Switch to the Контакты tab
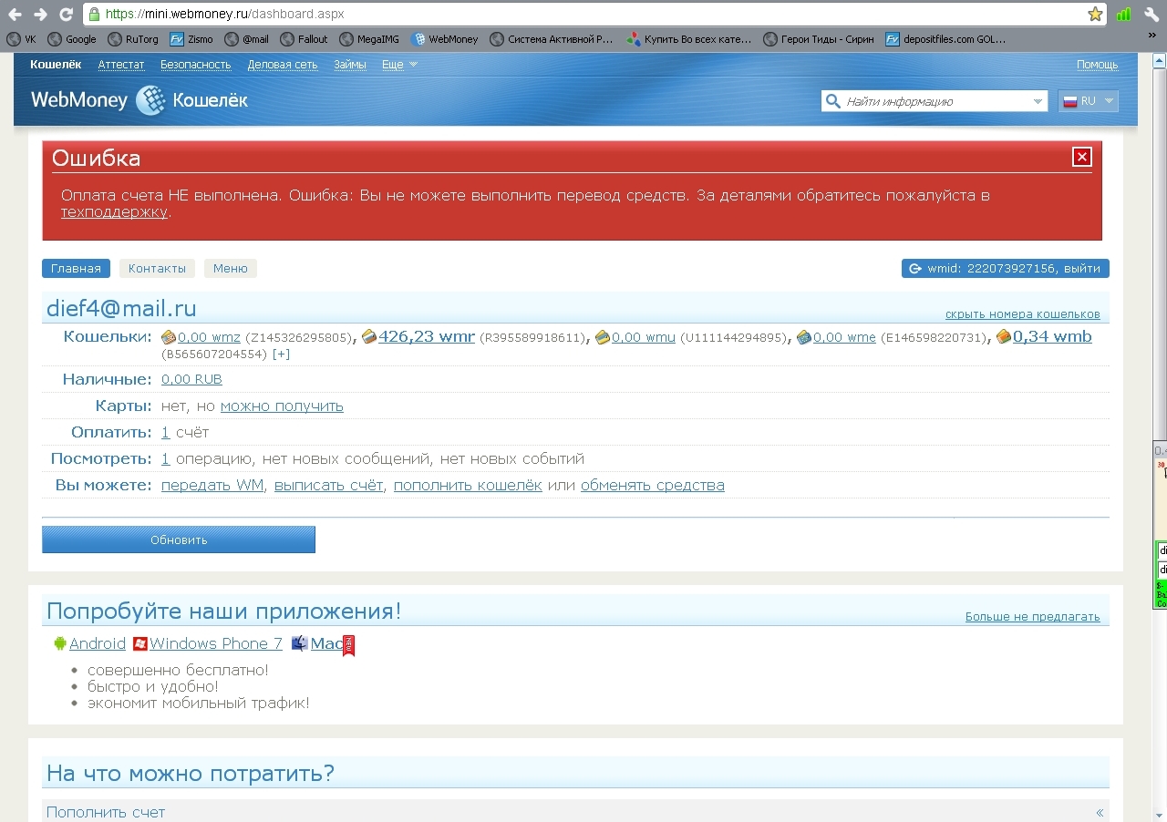Image resolution: width=1167 pixels, height=822 pixels. pos(157,269)
